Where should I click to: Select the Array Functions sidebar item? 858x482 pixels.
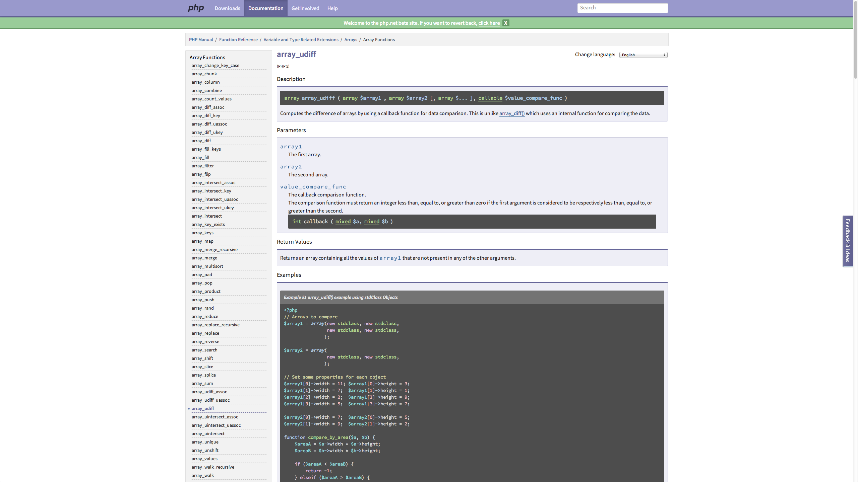pos(207,57)
